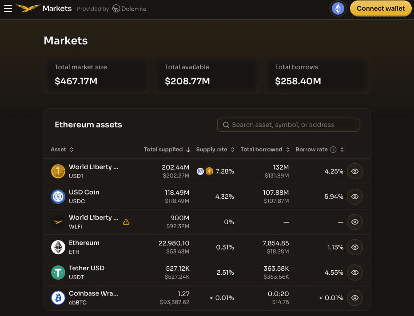Click the eye icon for cbBTC row
The width and height of the screenshot is (414, 316).
354,298
